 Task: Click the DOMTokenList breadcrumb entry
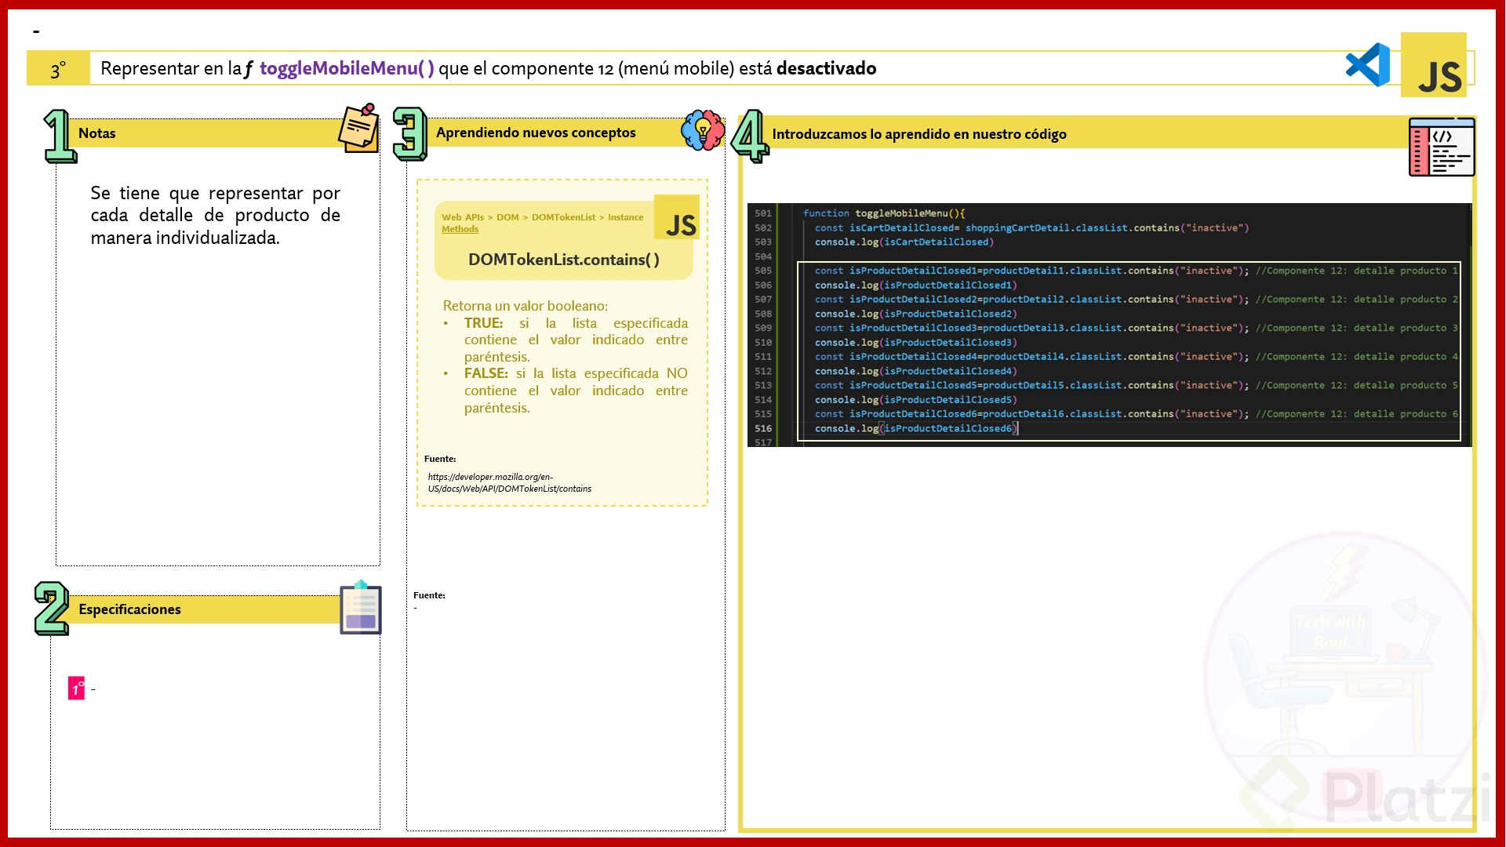564,217
